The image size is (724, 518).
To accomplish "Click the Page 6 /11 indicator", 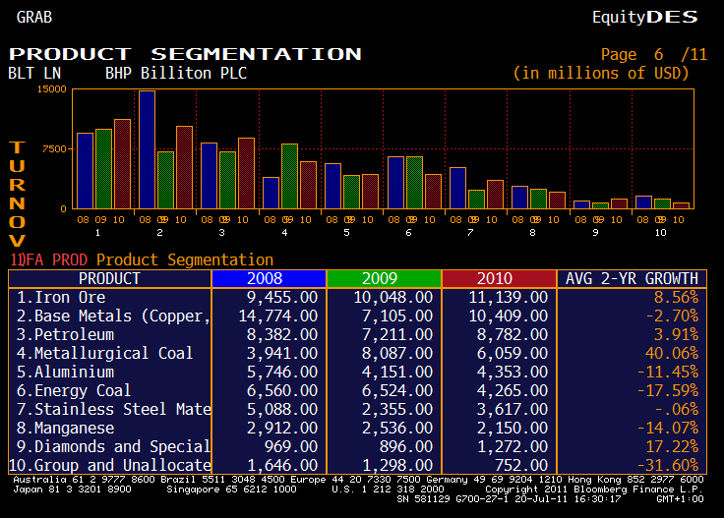I will click(x=653, y=55).
